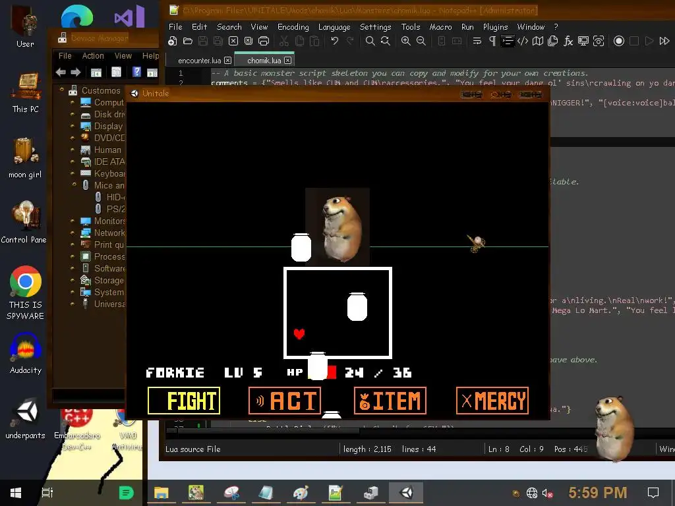Close the chomik.lua tab
This screenshot has width=675, height=506.
tap(288, 60)
